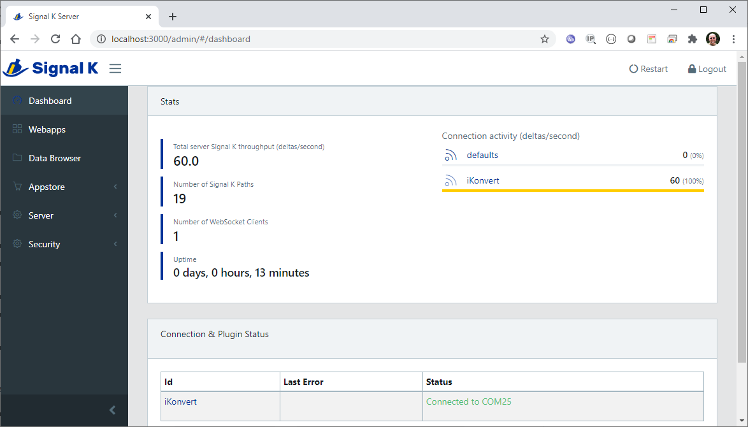The height and width of the screenshot is (427, 748).
Task: Click the Server gear icon
Action: click(x=17, y=215)
